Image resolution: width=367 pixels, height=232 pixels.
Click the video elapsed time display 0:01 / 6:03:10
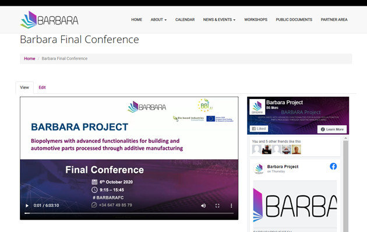(x=46, y=206)
